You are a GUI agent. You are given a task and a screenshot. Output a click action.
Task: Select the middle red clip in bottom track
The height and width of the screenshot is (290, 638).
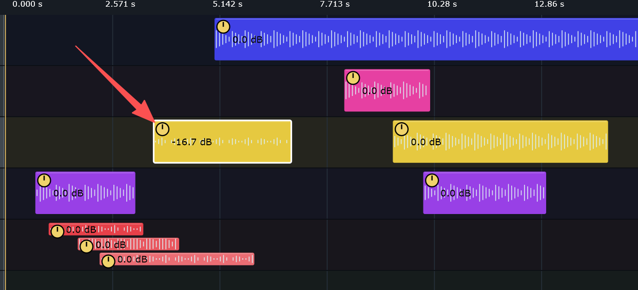[128, 244]
